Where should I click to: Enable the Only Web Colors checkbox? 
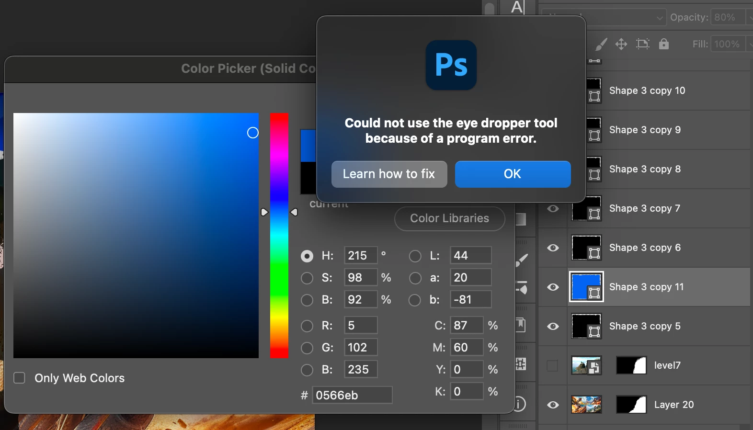20,378
